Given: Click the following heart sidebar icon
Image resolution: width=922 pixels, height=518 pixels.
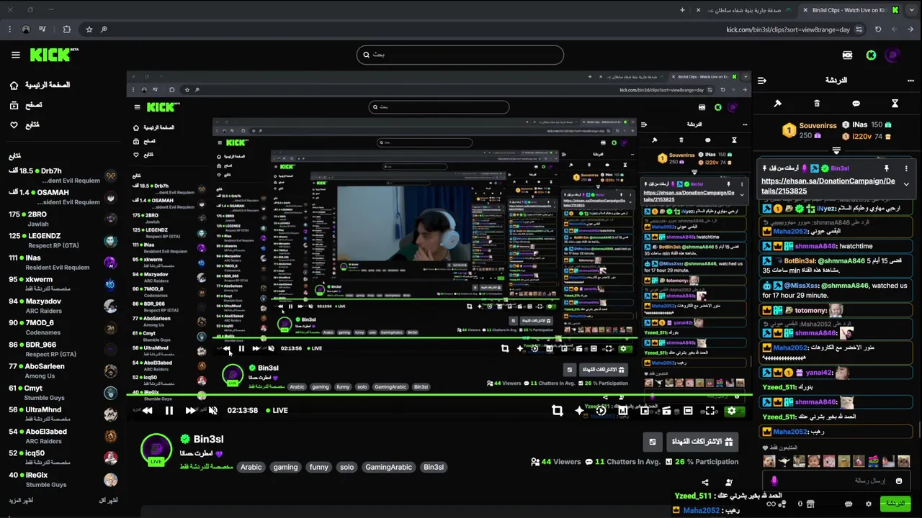Looking at the screenshot, I should coord(14,124).
